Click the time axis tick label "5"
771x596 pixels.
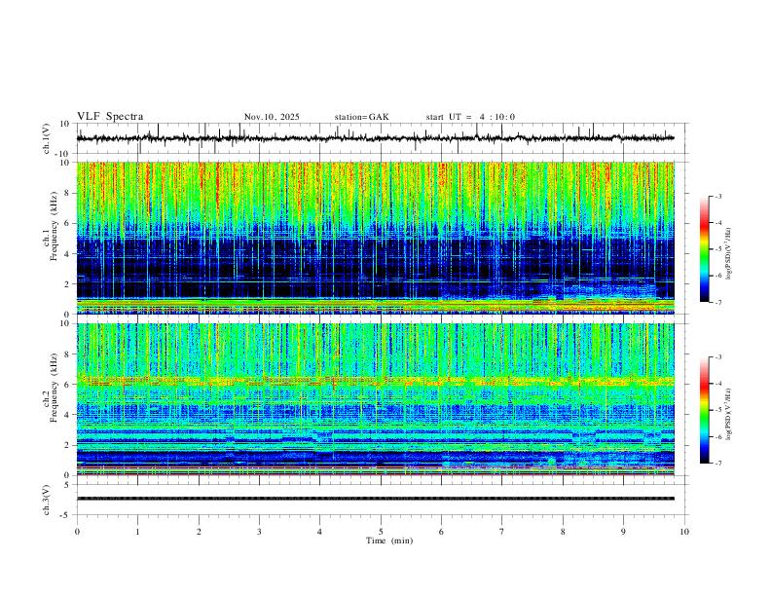[x=381, y=532]
